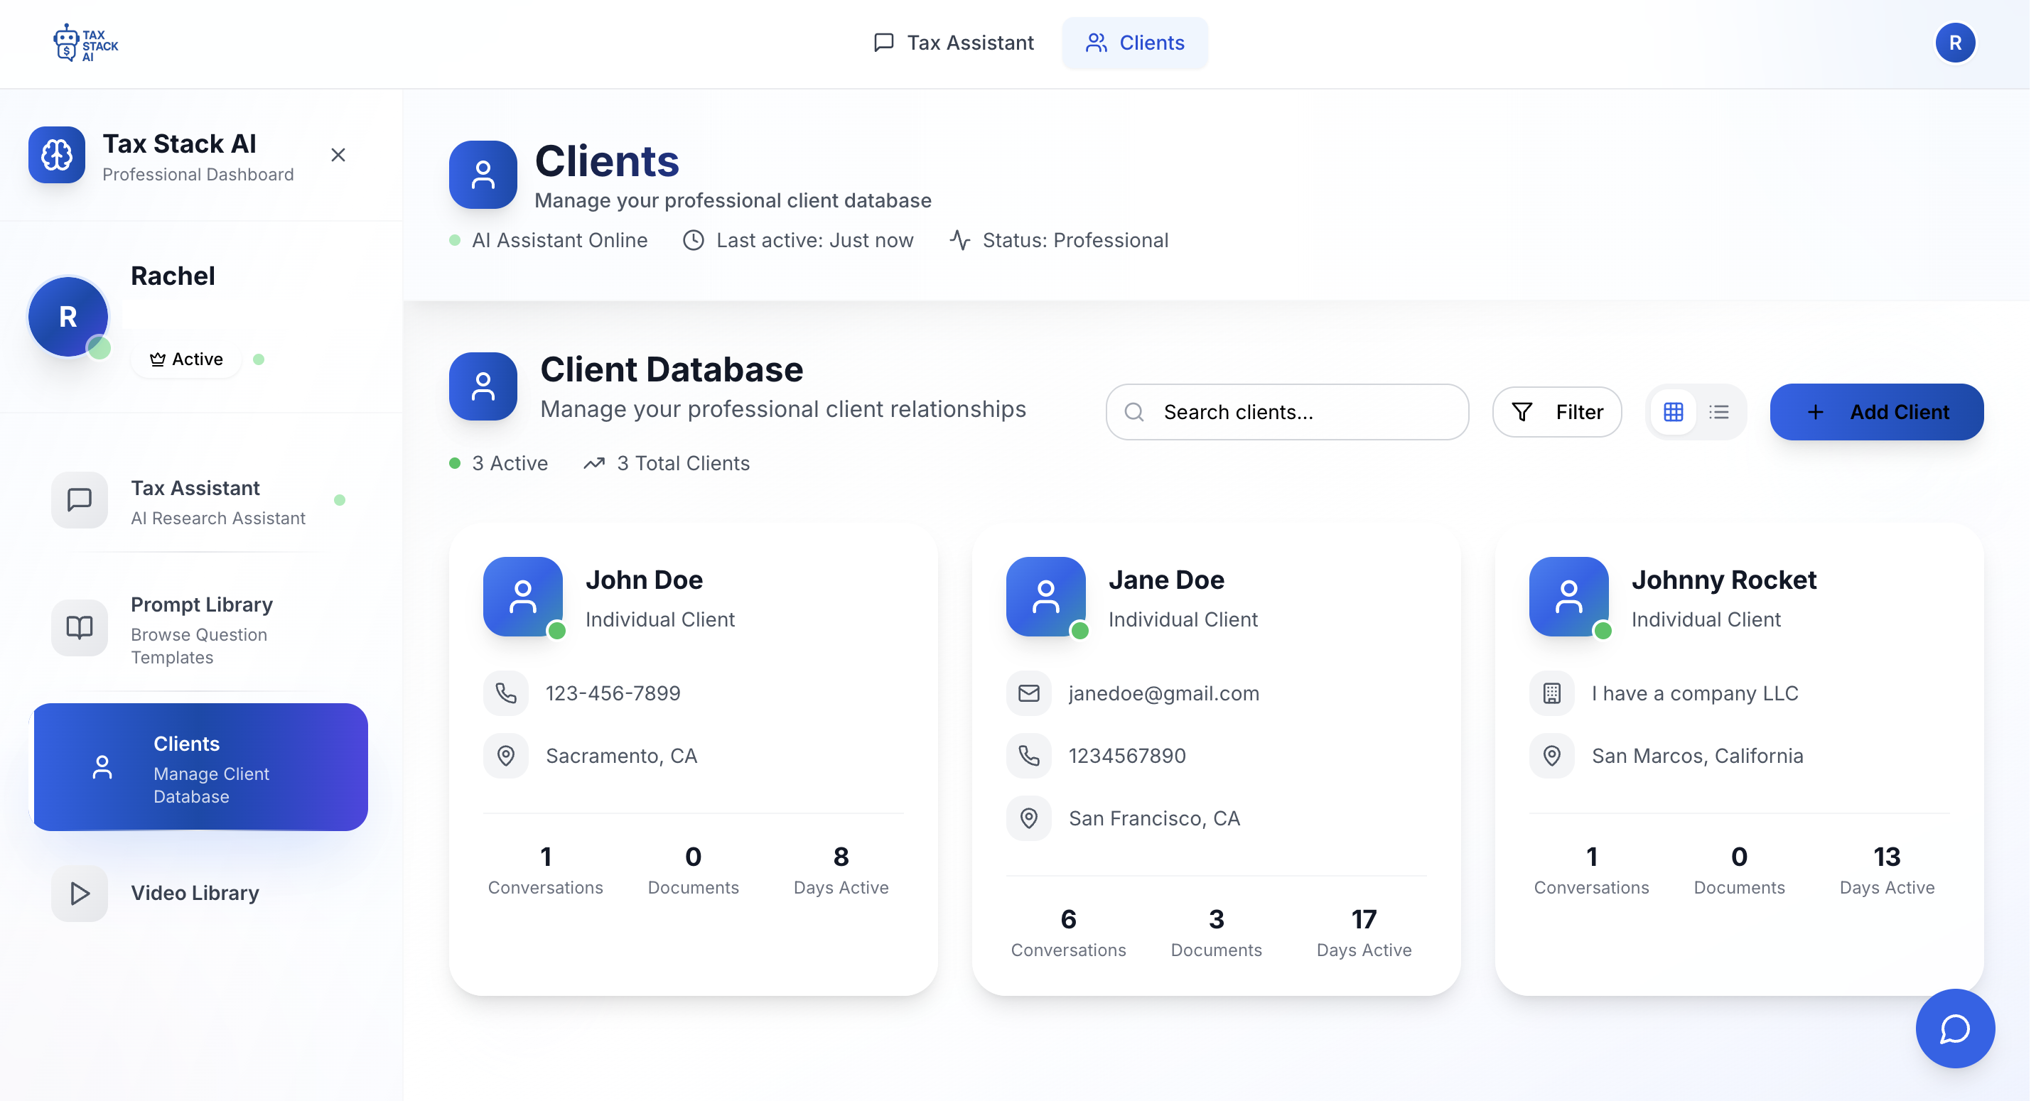This screenshot has width=2041, height=1101.
Task: Open Prompt Library book icon
Action: point(79,627)
